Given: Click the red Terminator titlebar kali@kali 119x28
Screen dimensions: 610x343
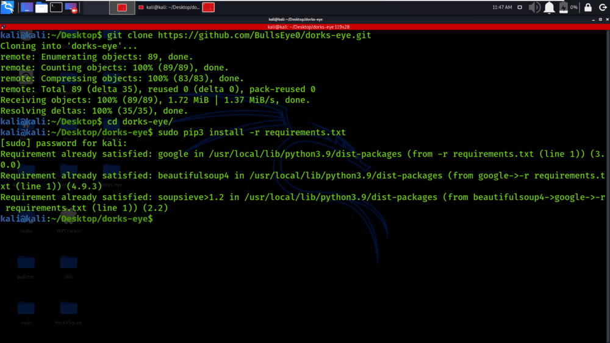Looking at the screenshot, I should tap(308, 27).
